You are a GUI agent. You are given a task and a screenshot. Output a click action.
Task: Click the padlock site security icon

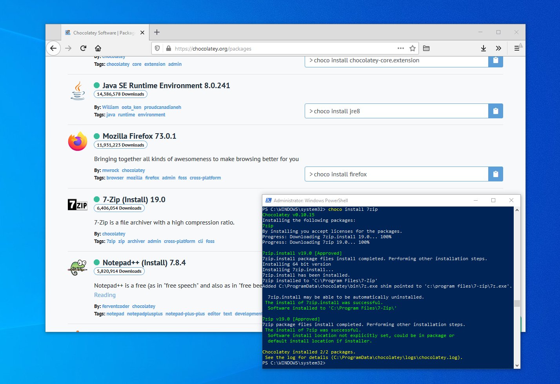click(x=169, y=49)
